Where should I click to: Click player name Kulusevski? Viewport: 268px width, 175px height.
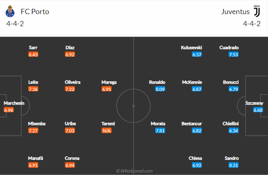pyautogui.click(x=191, y=47)
